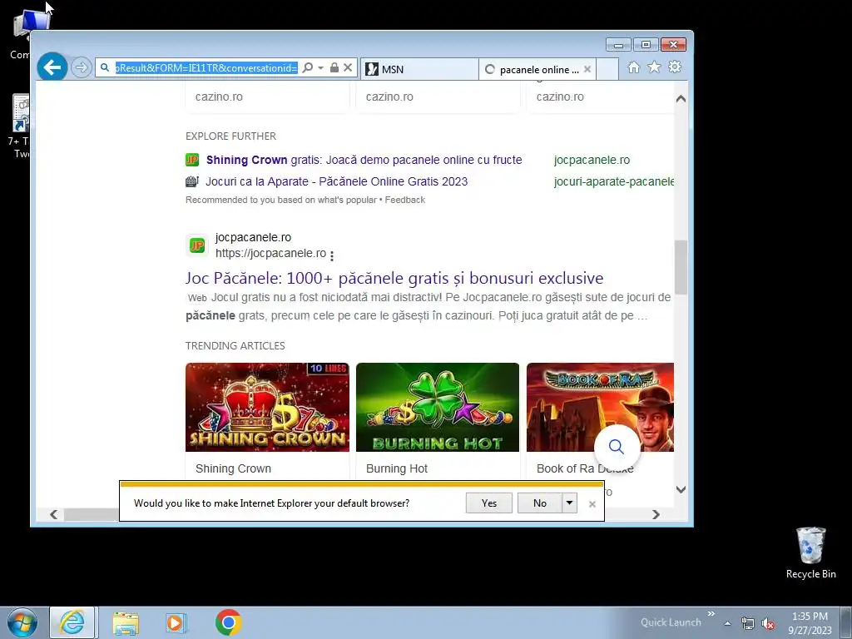Open File Explorer from taskbar

tap(126, 622)
